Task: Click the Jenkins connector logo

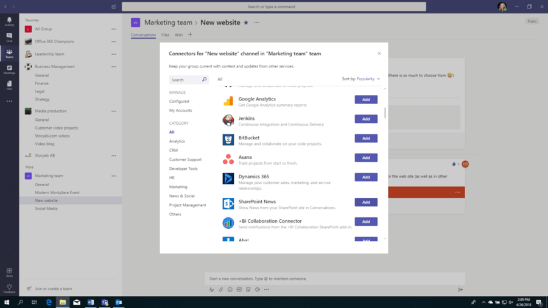Action: [228, 120]
